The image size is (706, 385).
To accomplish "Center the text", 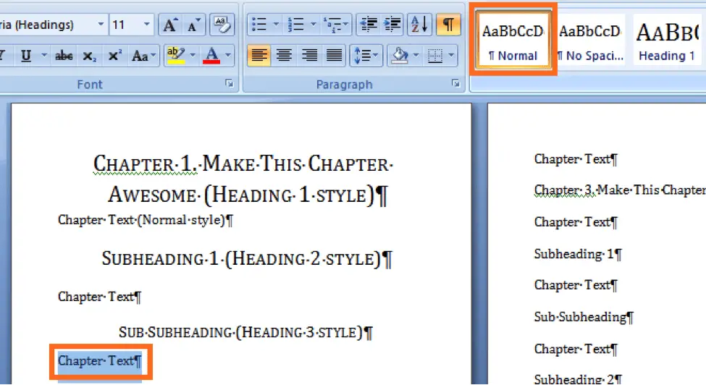I will click(x=284, y=55).
